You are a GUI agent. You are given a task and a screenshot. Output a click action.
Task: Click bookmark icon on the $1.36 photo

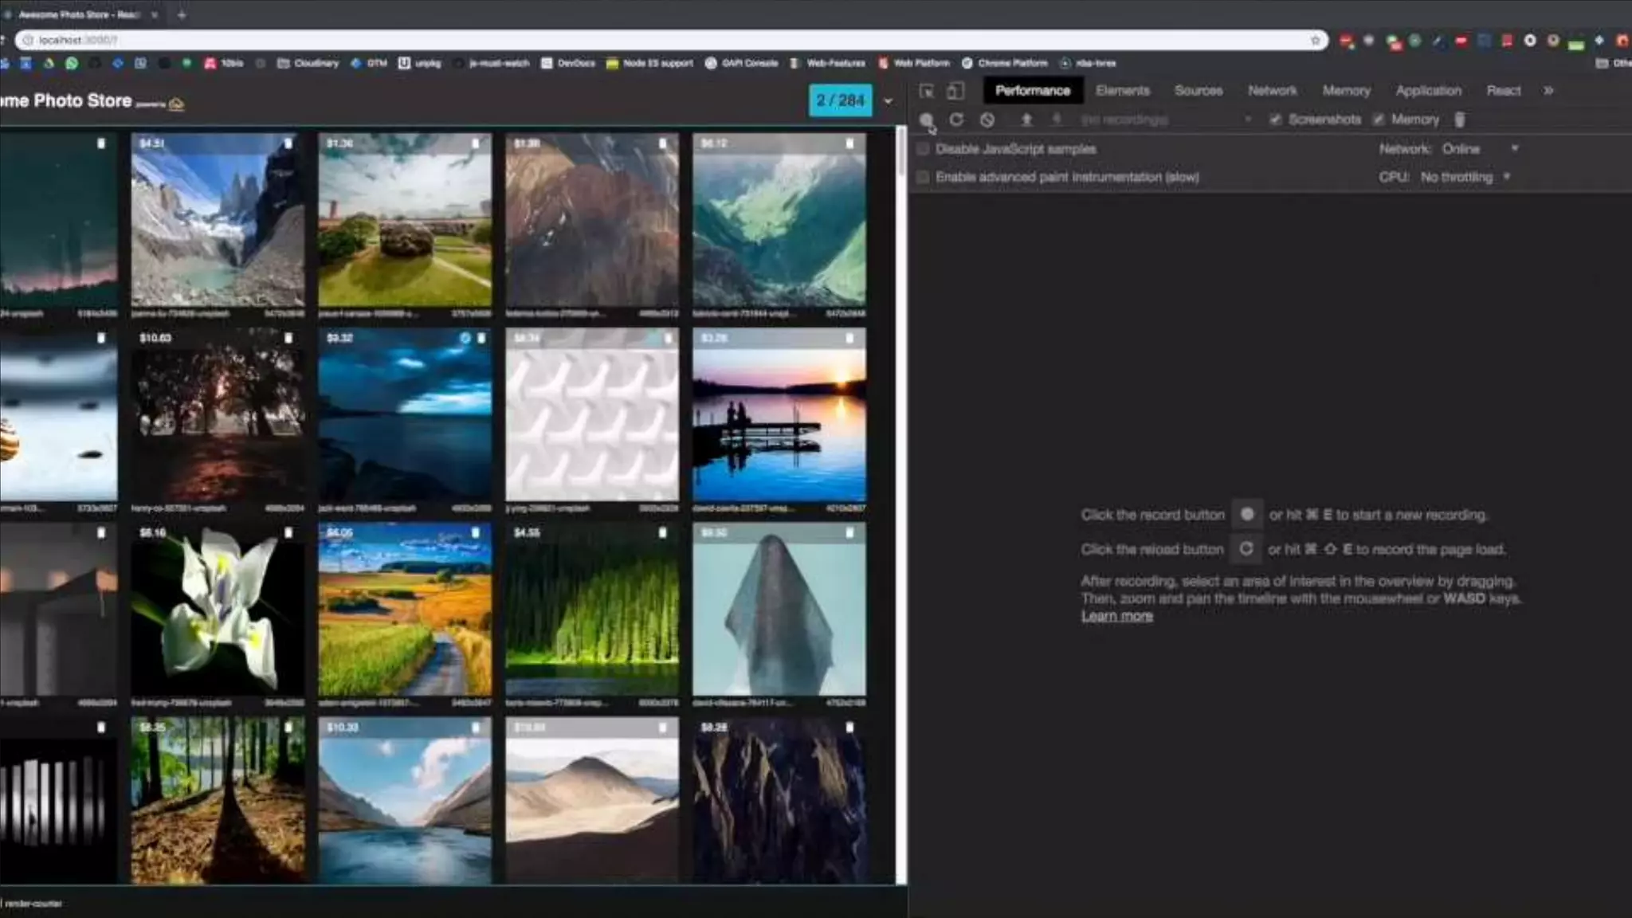click(476, 143)
